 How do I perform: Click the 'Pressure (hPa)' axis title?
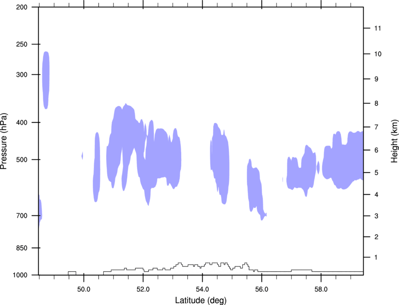coord(4,141)
